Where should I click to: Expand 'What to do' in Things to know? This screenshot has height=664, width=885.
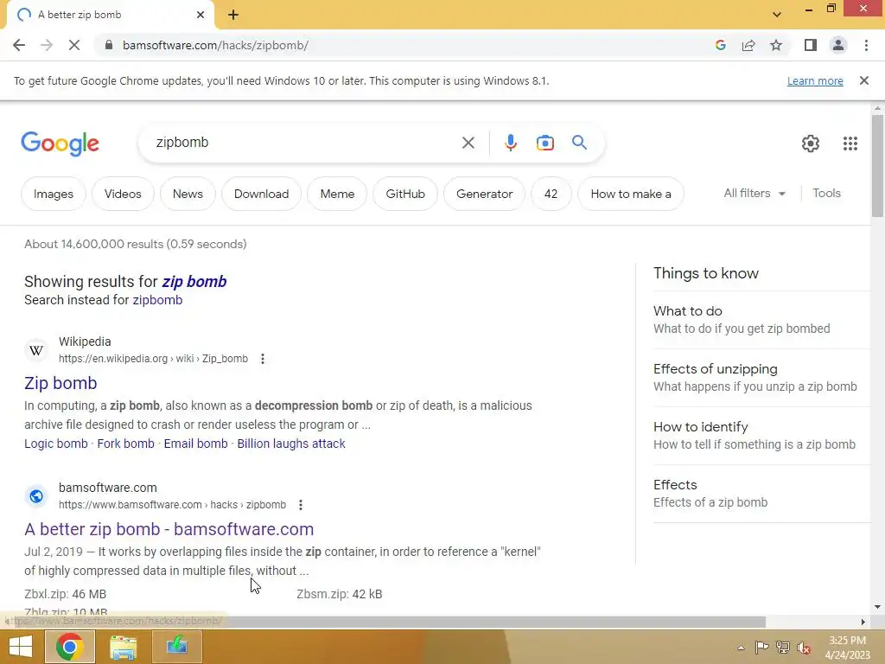[x=762, y=320]
